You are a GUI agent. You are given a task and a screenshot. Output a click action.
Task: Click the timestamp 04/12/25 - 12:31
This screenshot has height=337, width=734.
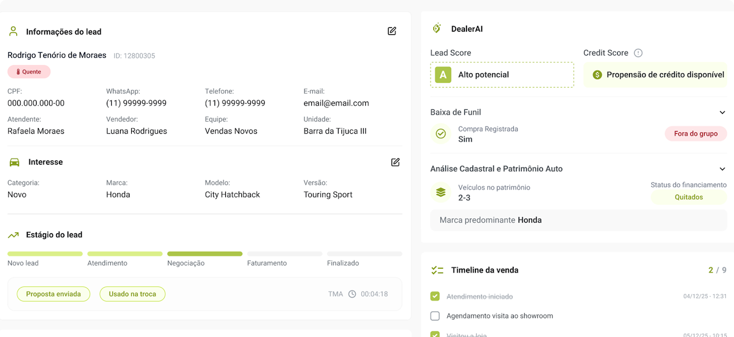(705, 296)
